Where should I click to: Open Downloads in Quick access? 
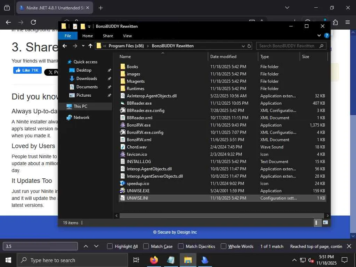[87, 79]
